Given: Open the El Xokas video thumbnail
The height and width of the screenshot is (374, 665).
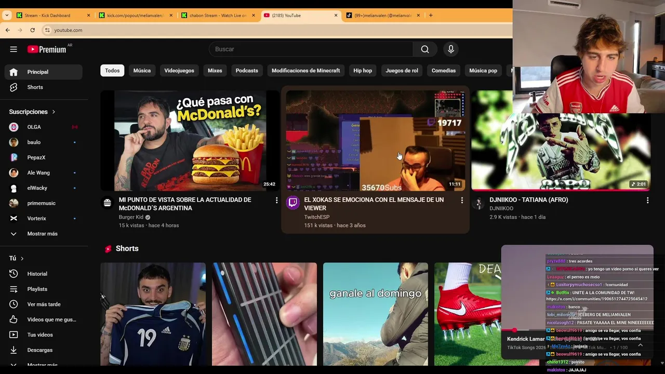Looking at the screenshot, I should 375,141.
